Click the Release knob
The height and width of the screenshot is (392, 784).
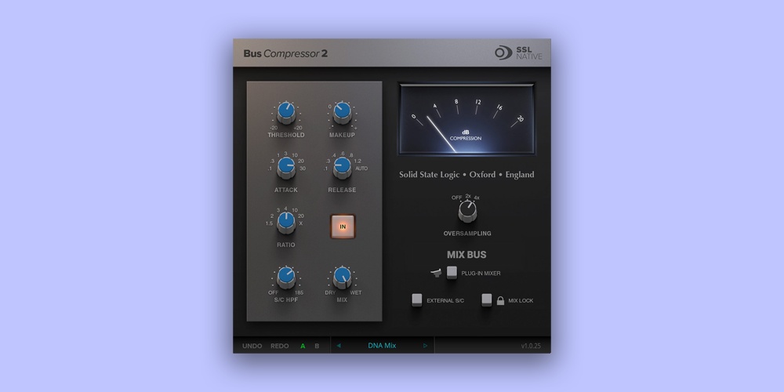[342, 167]
